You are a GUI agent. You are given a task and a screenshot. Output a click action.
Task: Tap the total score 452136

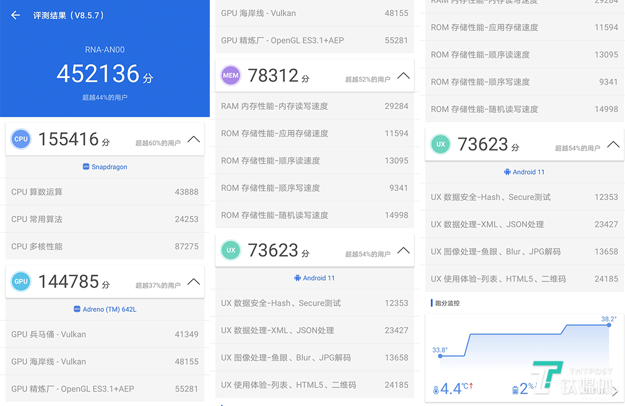[98, 73]
